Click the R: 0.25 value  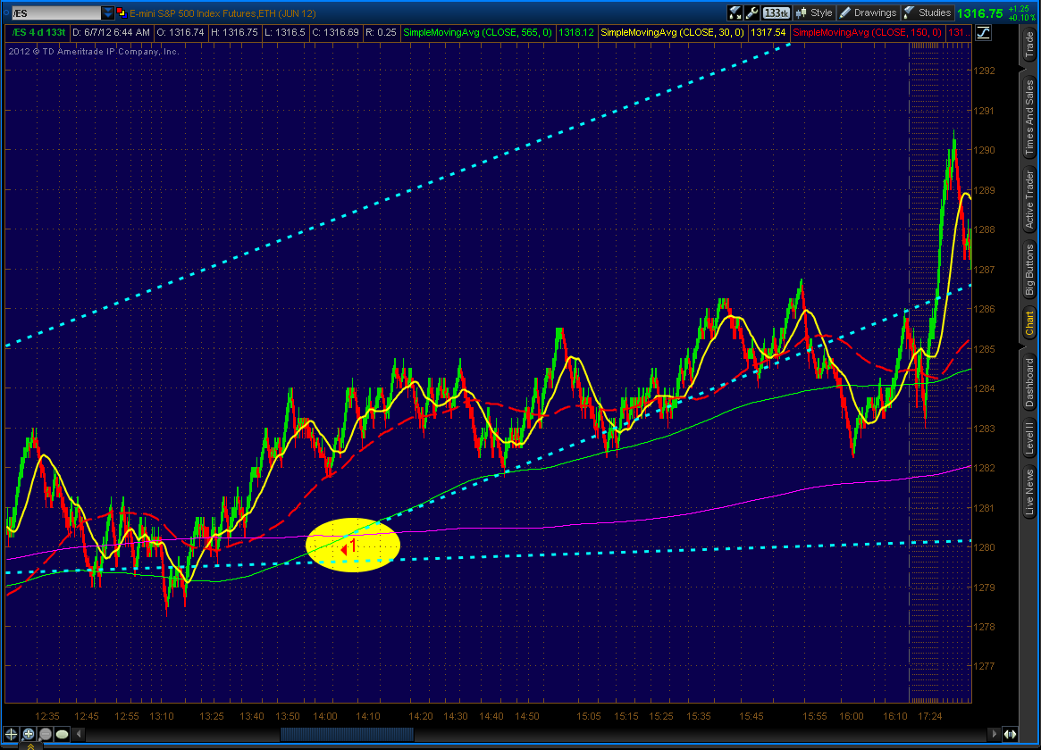tap(381, 32)
